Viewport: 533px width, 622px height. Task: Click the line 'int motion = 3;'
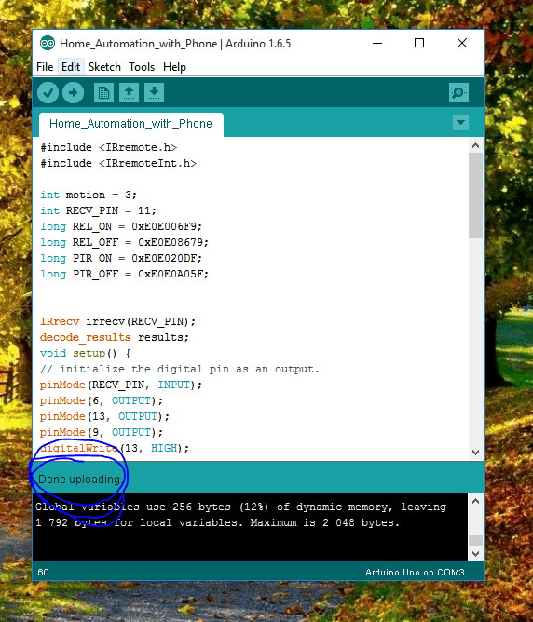point(89,196)
